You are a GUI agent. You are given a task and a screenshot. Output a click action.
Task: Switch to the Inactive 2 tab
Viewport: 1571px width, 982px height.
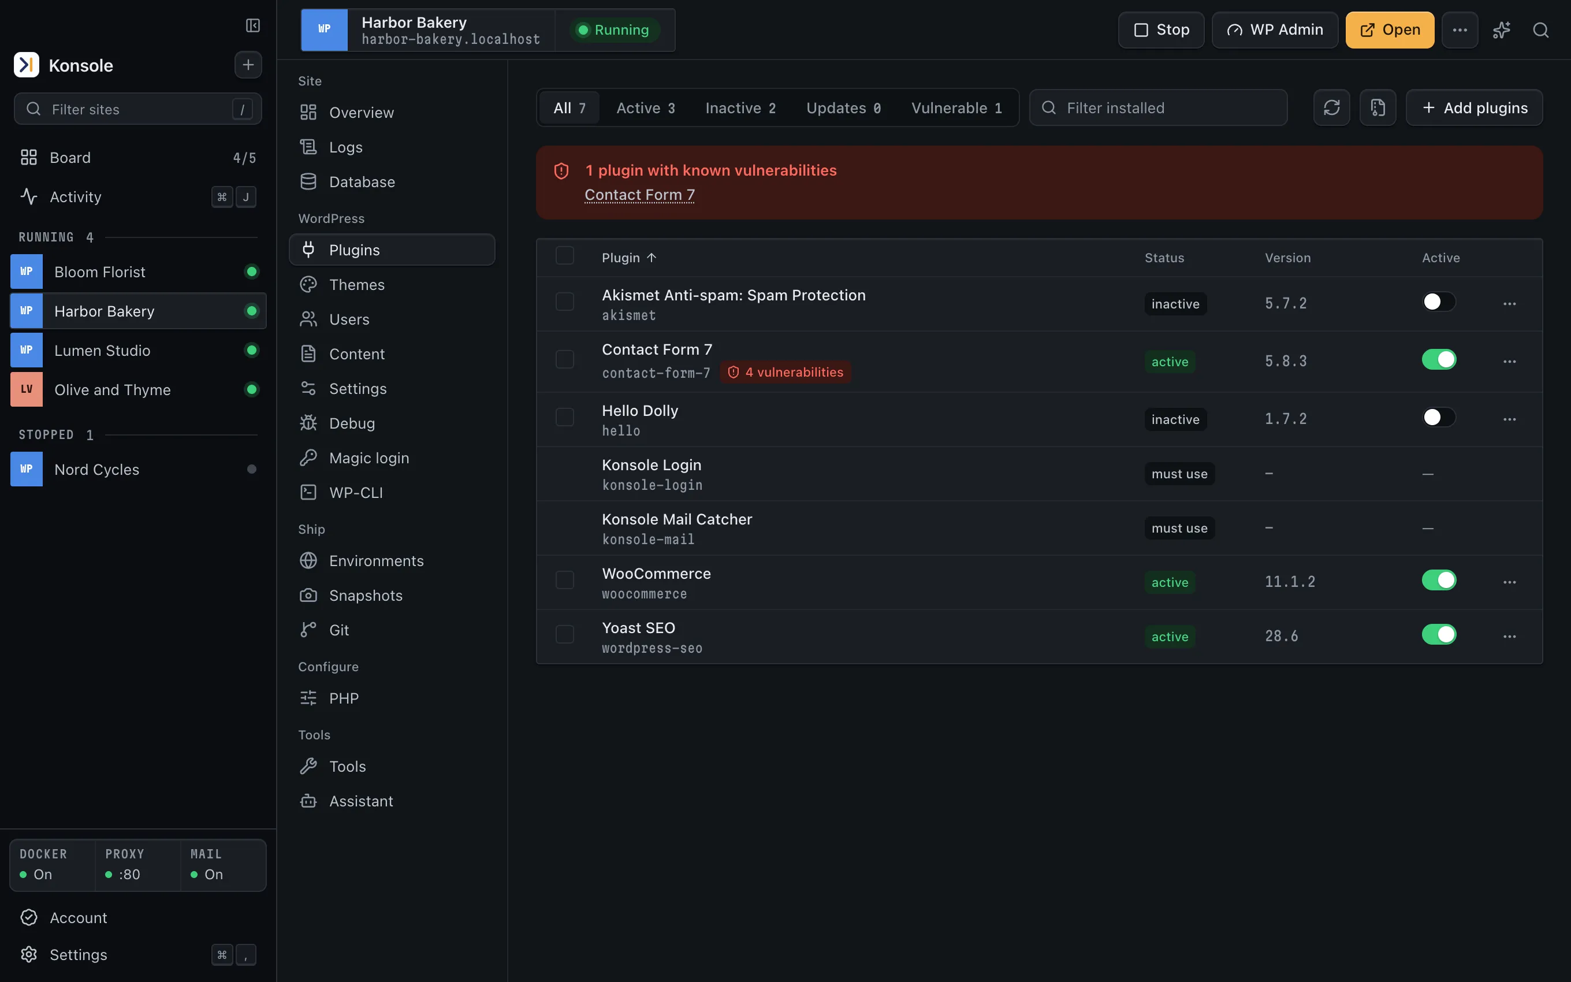coord(740,108)
